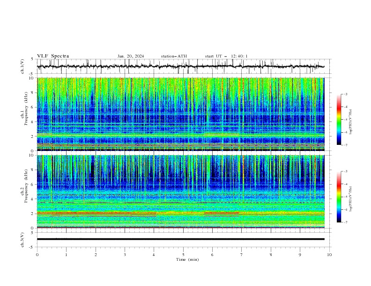Click the ch.1 spectrogram plot
The width and height of the screenshot is (371, 286).
[180, 114]
